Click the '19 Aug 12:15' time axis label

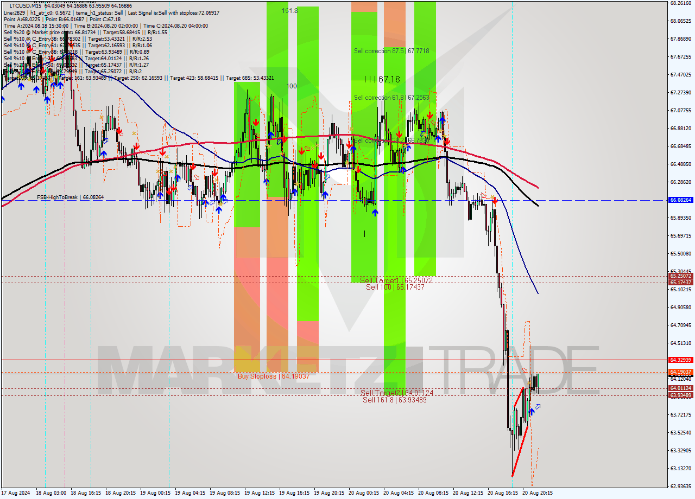(x=260, y=493)
